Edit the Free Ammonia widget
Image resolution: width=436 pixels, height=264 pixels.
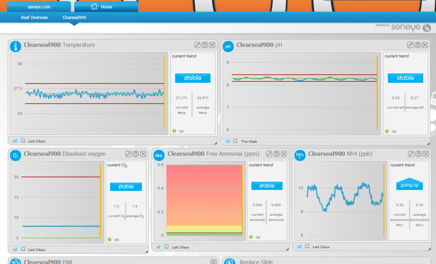point(269,154)
